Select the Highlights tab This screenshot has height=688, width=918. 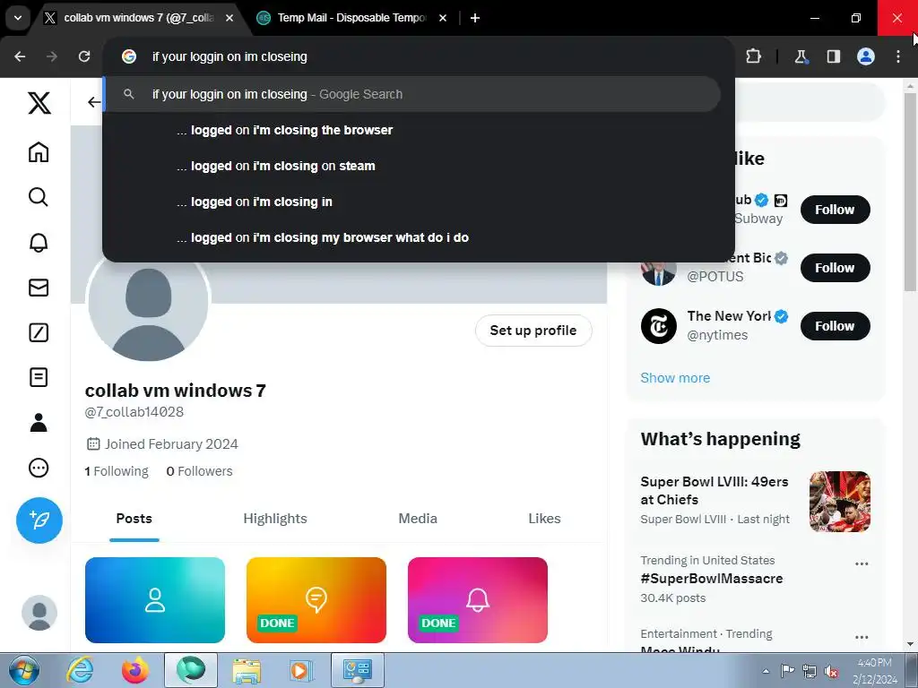point(275,519)
